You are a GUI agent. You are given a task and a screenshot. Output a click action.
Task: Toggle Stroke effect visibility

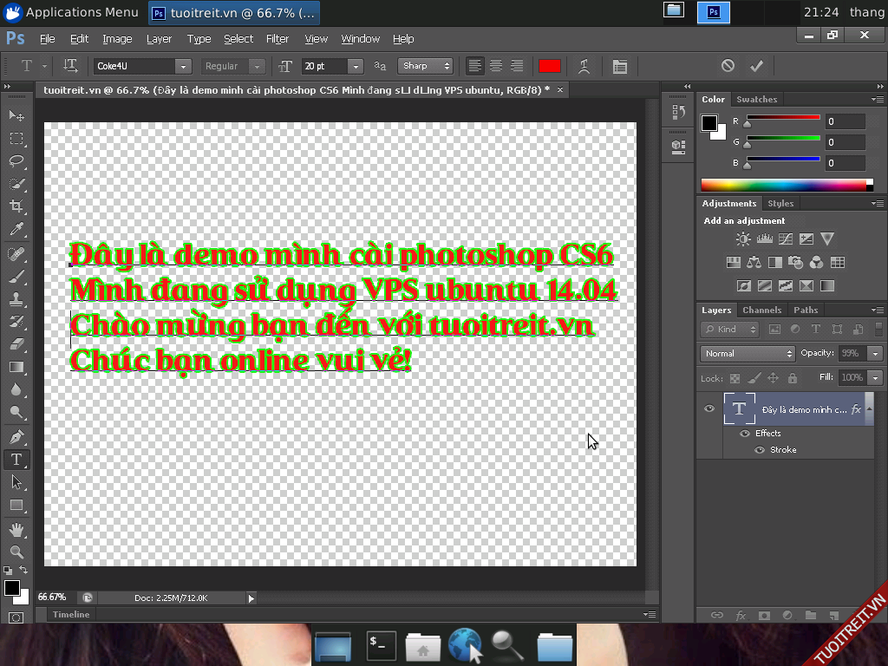tap(760, 450)
